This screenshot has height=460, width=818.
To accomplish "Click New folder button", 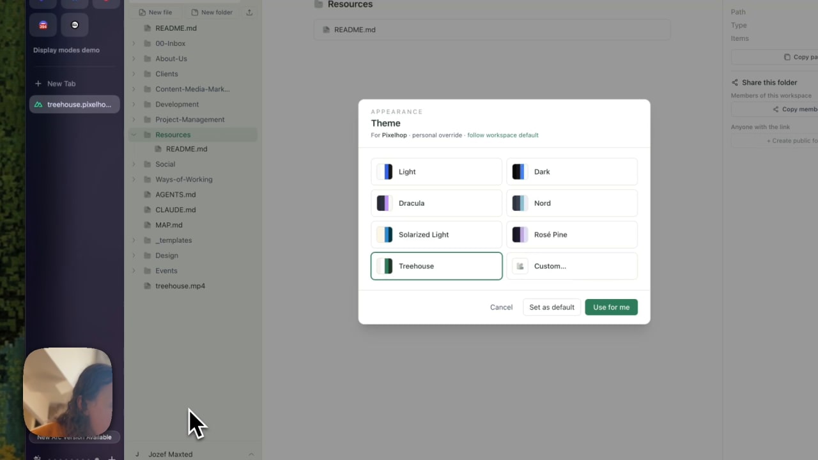I will pos(212,12).
